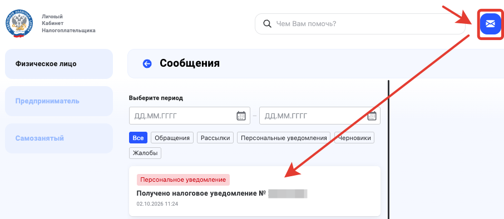Filter messages by Обращения
The image size is (504, 219).
(172, 138)
